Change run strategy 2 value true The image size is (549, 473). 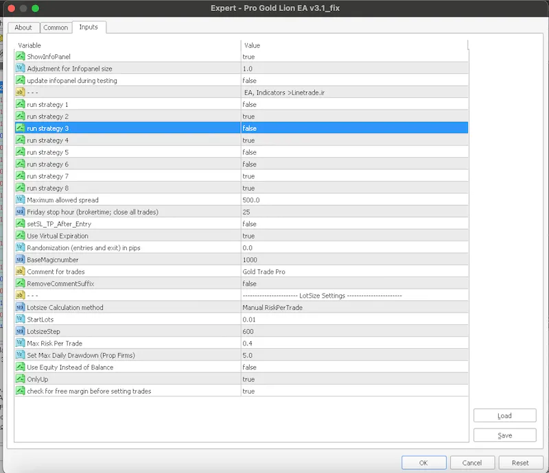[354, 116]
